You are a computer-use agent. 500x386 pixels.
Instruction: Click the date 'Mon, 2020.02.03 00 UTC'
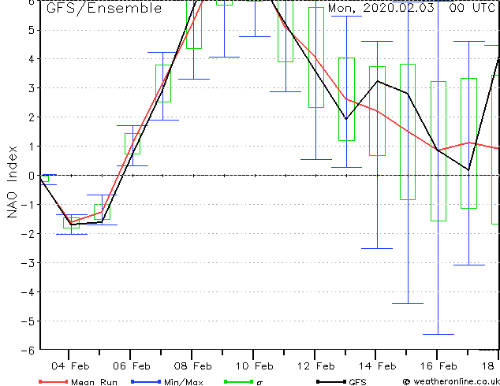[x=412, y=8]
